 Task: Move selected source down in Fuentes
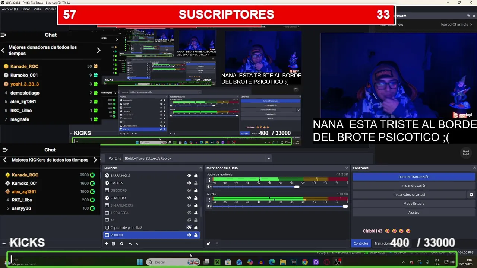[x=137, y=244]
